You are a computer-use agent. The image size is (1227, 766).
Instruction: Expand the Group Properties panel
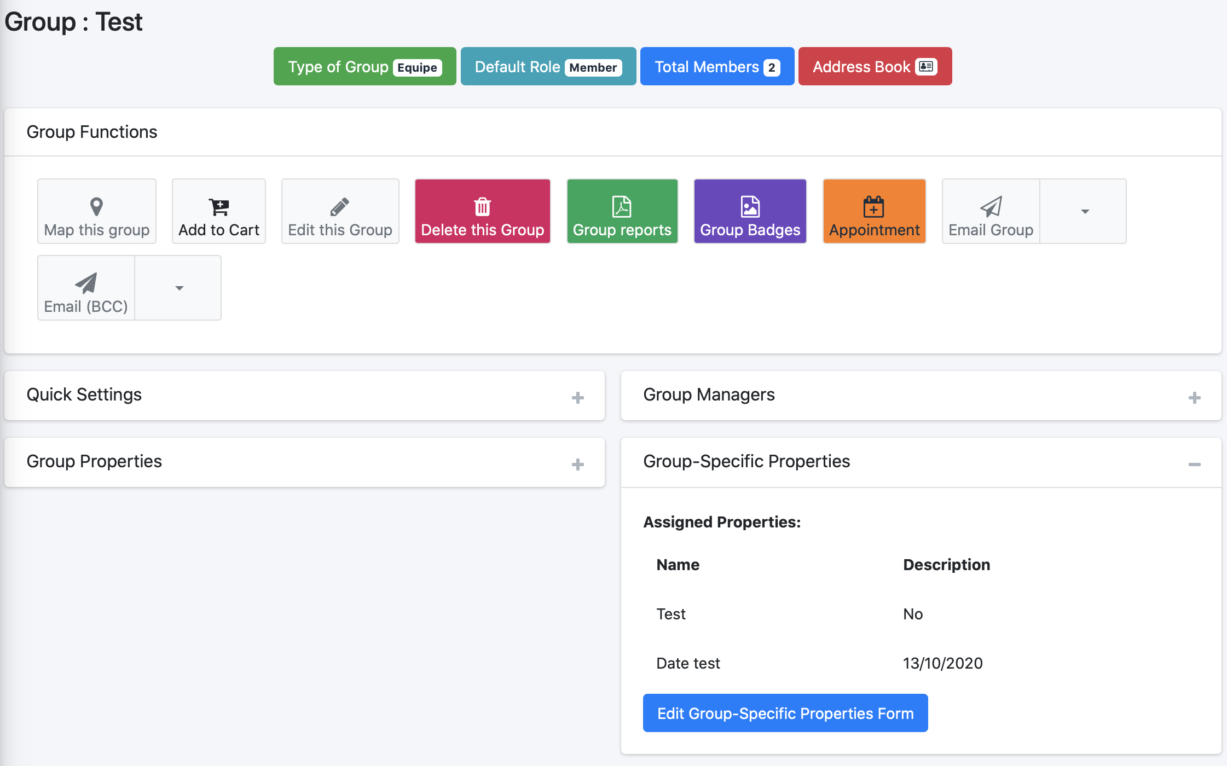coord(578,465)
